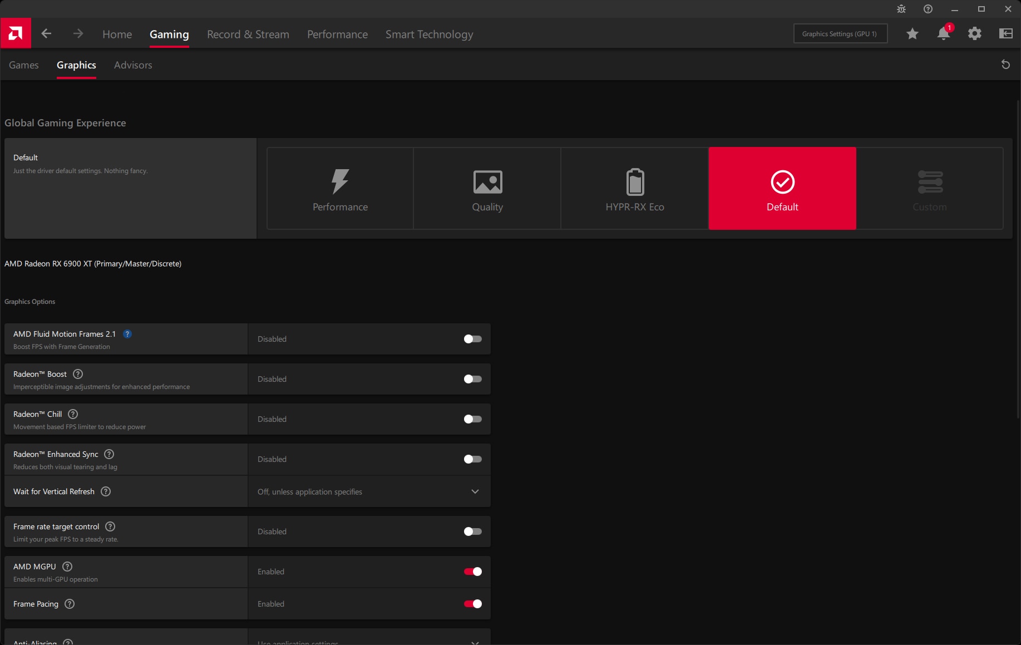Open favorites star icon

tap(913, 34)
